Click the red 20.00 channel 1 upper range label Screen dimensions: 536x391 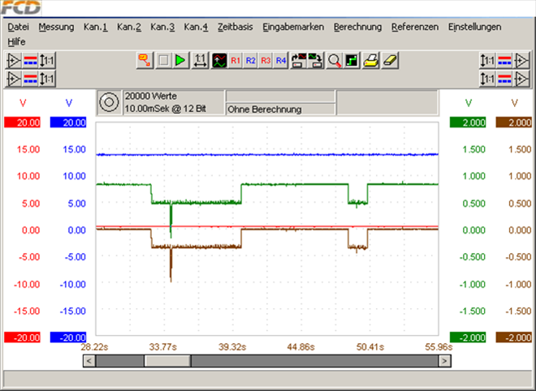coord(23,122)
